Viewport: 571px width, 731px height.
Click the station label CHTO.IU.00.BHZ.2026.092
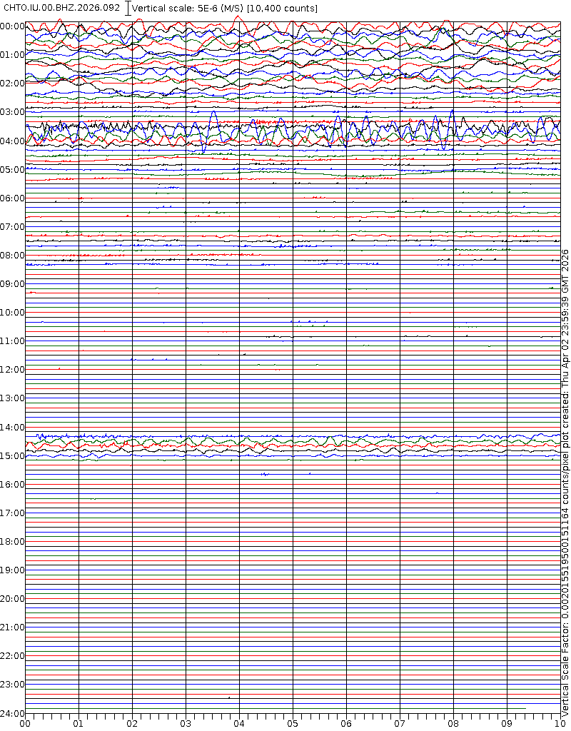(61, 8)
